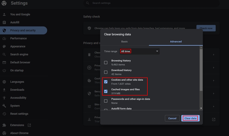Click the About Chrome logo icon
Viewport: 229px width, 136px height.
click(x=4, y=133)
